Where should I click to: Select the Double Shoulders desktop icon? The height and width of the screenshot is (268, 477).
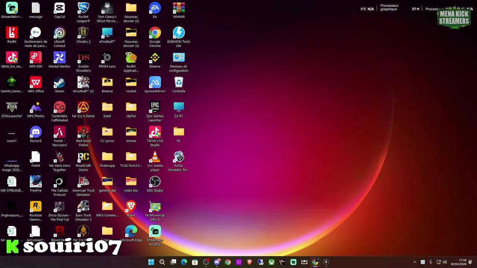click(83, 62)
